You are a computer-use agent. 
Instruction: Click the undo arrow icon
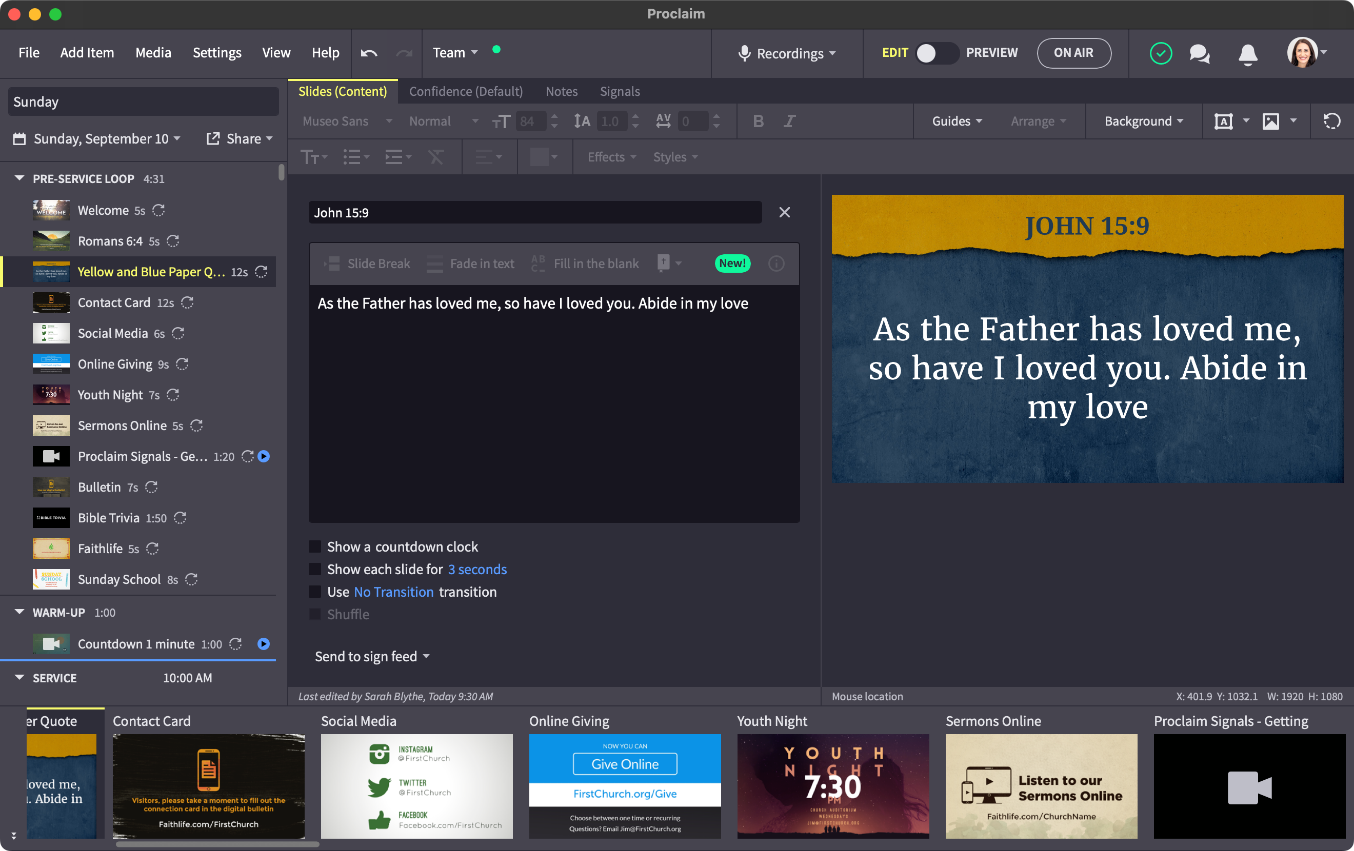click(369, 53)
